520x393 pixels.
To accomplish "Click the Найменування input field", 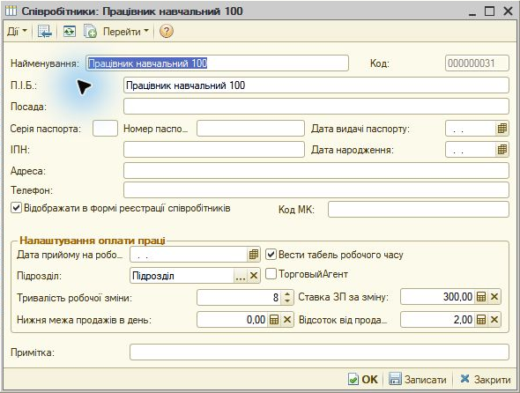I will (x=217, y=63).
